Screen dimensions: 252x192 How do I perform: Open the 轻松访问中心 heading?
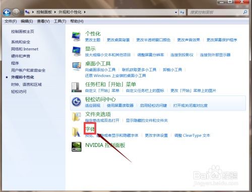pos(100,99)
